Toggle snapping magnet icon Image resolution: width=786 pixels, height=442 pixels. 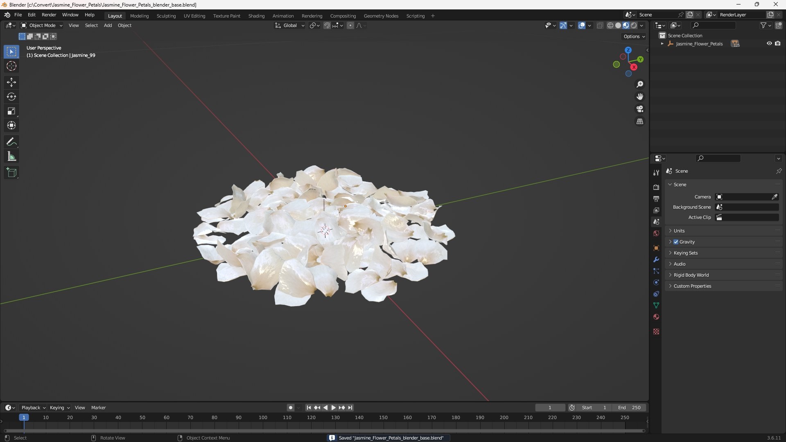tap(327, 25)
